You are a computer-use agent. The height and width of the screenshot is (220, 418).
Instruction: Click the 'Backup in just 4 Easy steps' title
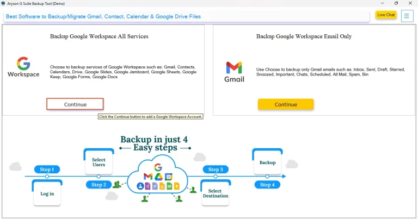(x=155, y=143)
